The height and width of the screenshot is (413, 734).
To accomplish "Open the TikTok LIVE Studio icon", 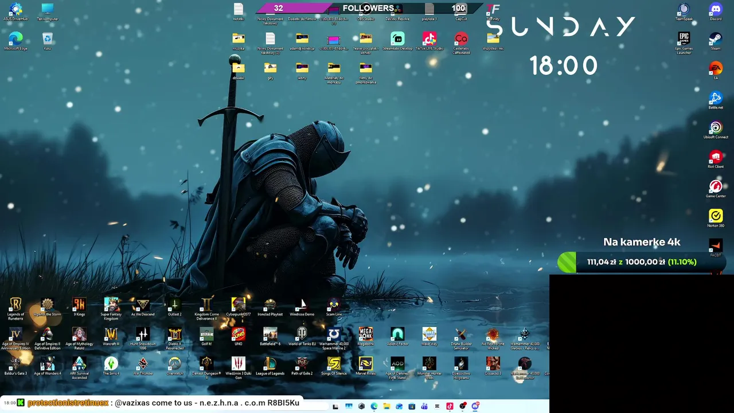I will 430,41.
